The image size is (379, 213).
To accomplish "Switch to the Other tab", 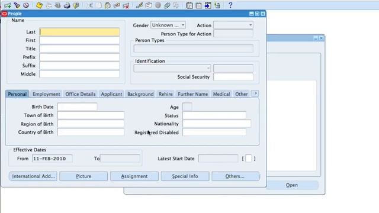I will coord(241,94).
